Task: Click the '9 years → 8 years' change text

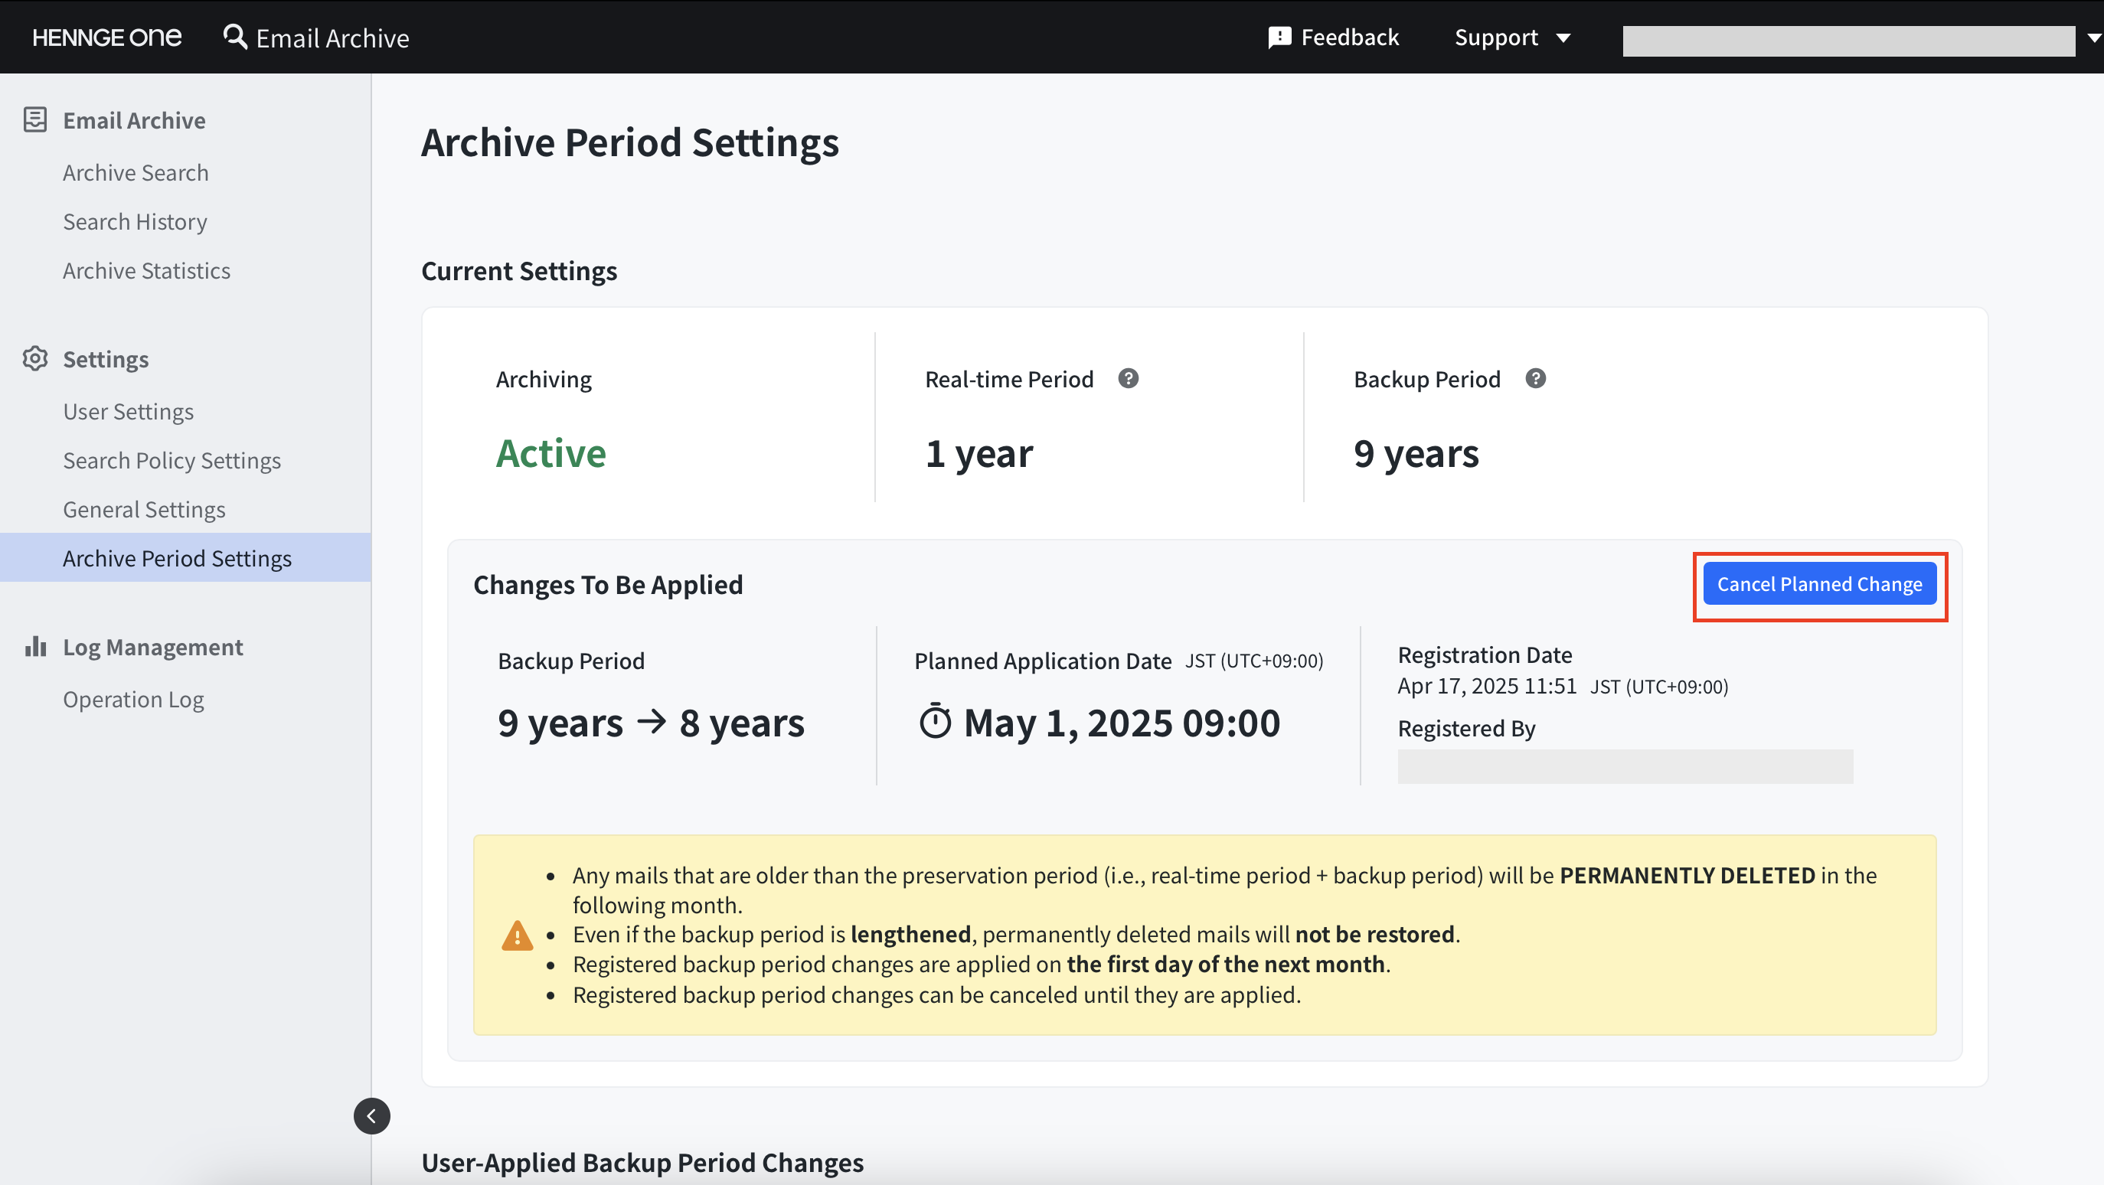Action: point(651,723)
